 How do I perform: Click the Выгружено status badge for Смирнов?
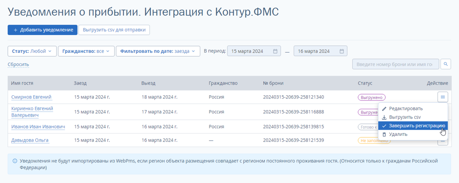(x=372, y=97)
